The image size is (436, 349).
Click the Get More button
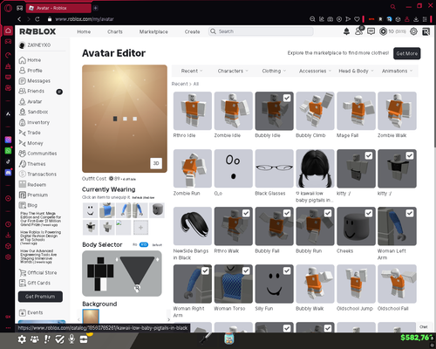pyautogui.click(x=407, y=53)
